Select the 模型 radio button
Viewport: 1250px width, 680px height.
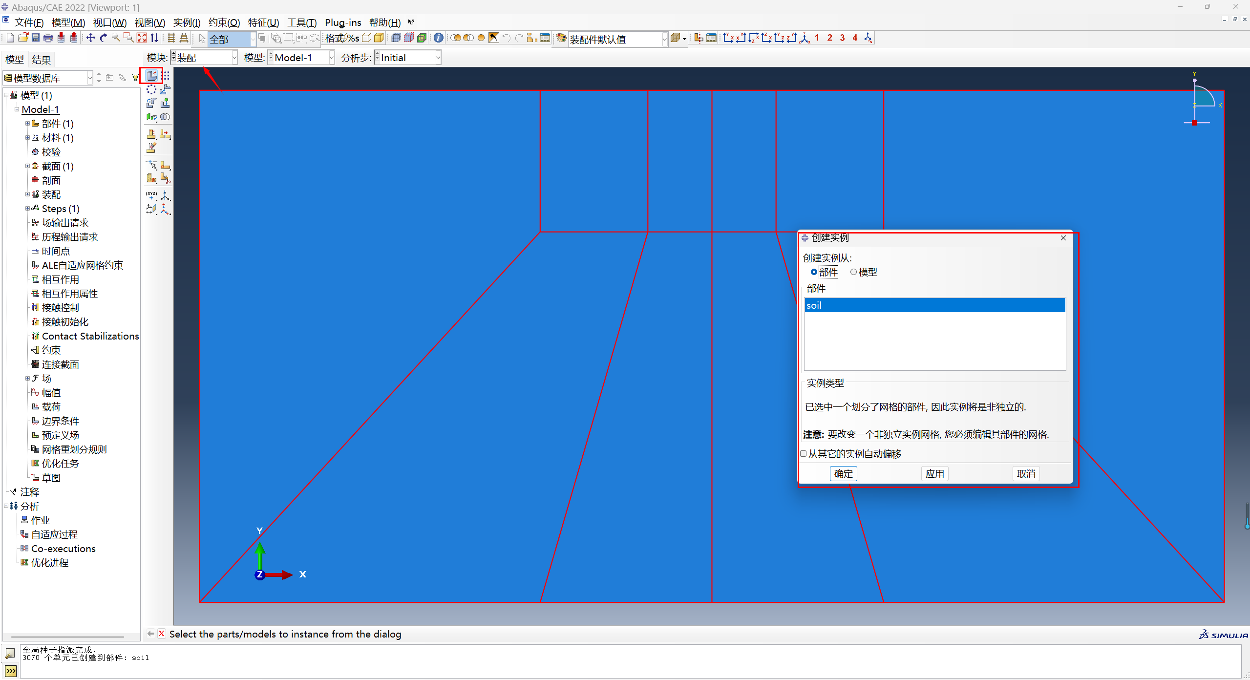(x=853, y=272)
